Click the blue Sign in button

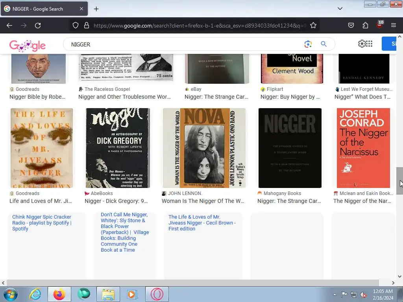(x=389, y=44)
